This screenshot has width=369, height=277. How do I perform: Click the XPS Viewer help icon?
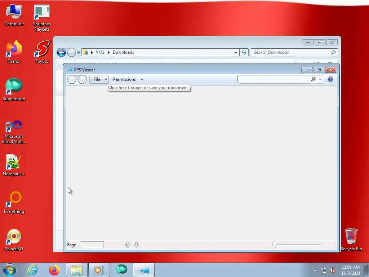(x=330, y=79)
